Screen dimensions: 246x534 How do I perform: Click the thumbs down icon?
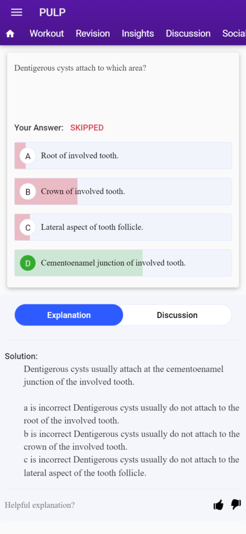(236, 504)
